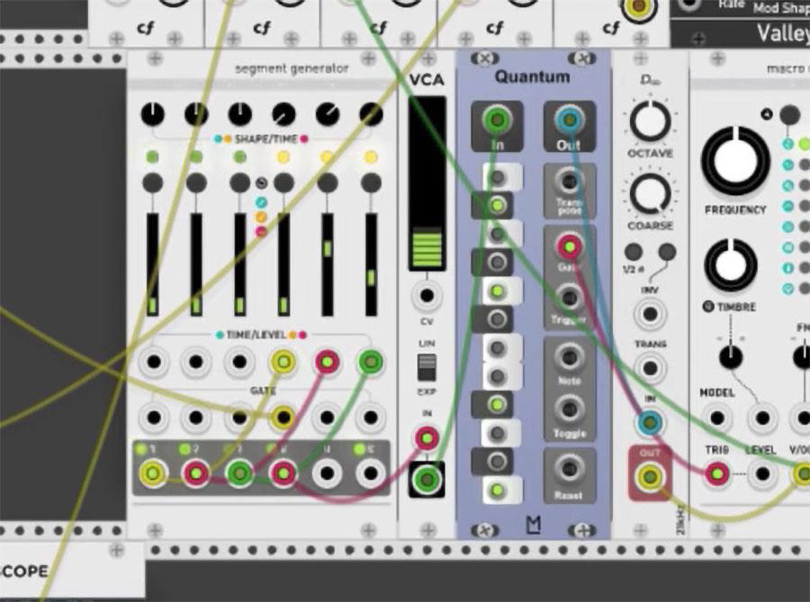Click the Transpose input jack on Quantum
The image size is (810, 602).
tap(570, 182)
